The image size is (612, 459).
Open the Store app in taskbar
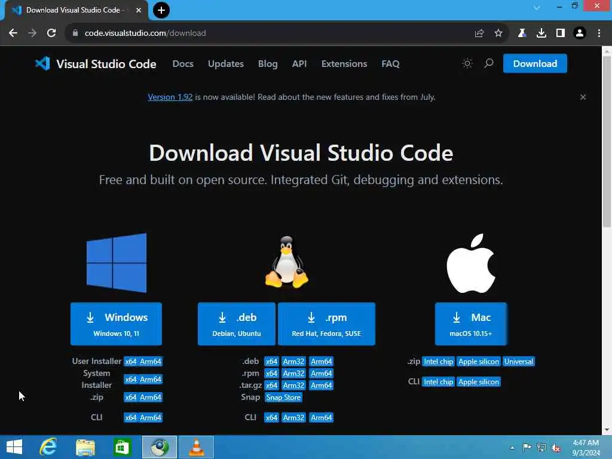point(122,447)
